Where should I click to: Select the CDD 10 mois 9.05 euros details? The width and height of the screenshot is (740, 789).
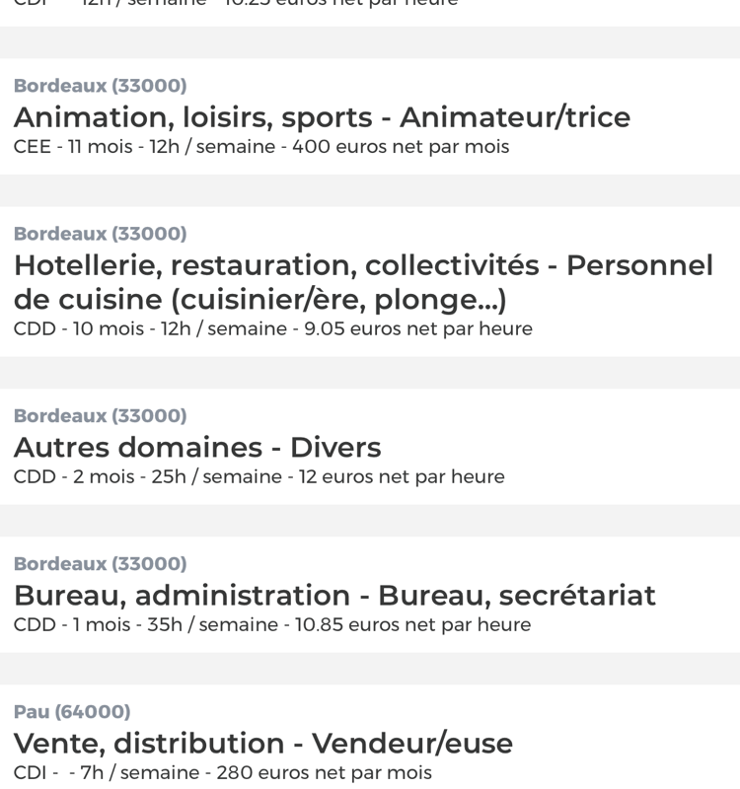(273, 329)
